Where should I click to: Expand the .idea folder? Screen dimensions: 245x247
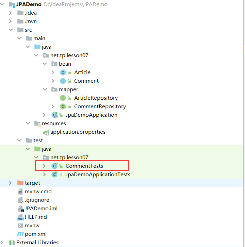[x=11, y=13]
